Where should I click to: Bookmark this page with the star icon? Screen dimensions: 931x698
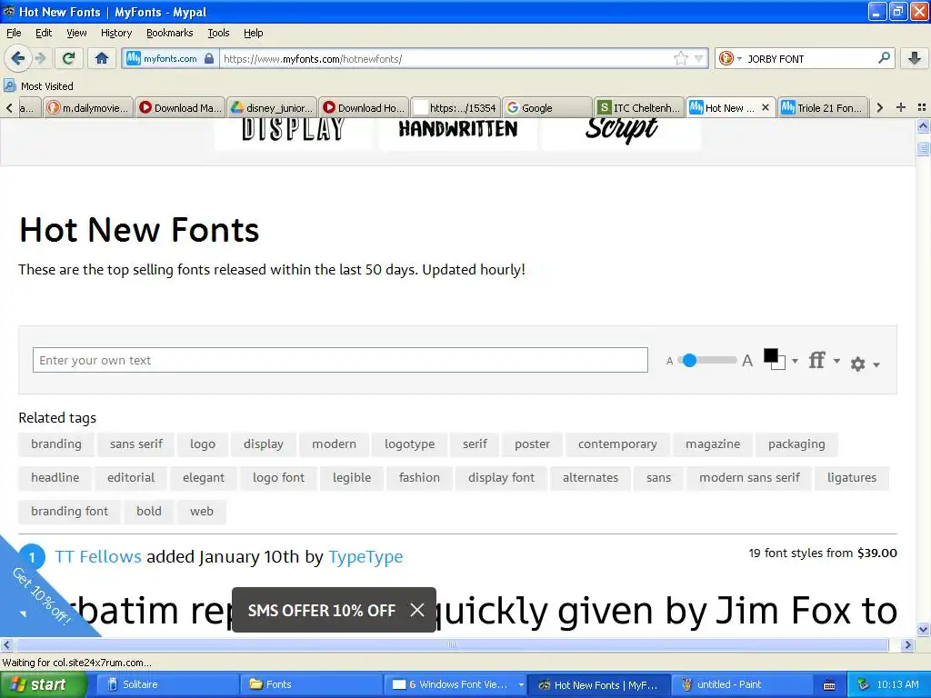(680, 58)
